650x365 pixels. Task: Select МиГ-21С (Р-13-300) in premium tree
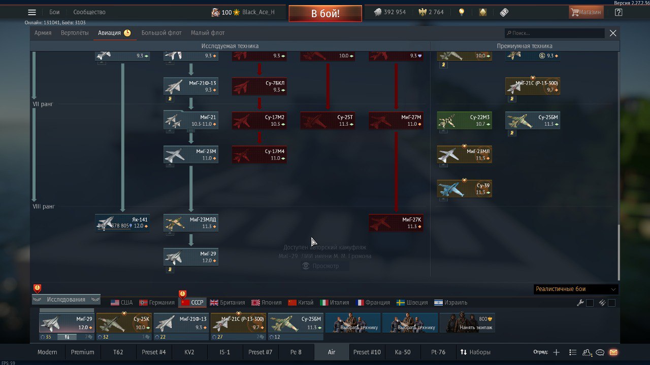coord(533,86)
